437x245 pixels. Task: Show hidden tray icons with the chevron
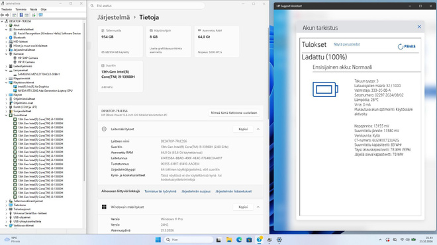point(380,240)
